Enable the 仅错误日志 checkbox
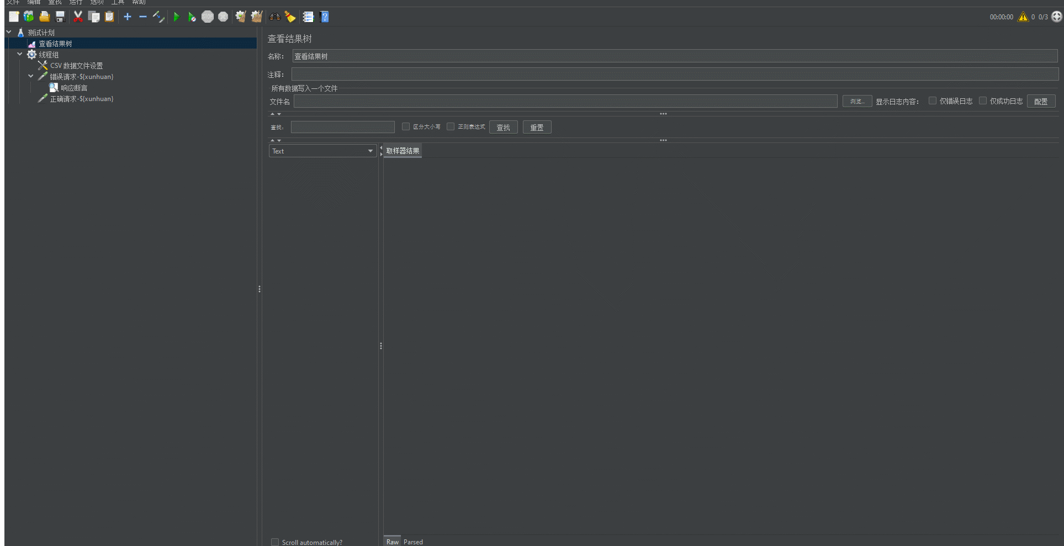Viewport: 1064px width, 546px height. [x=933, y=101]
